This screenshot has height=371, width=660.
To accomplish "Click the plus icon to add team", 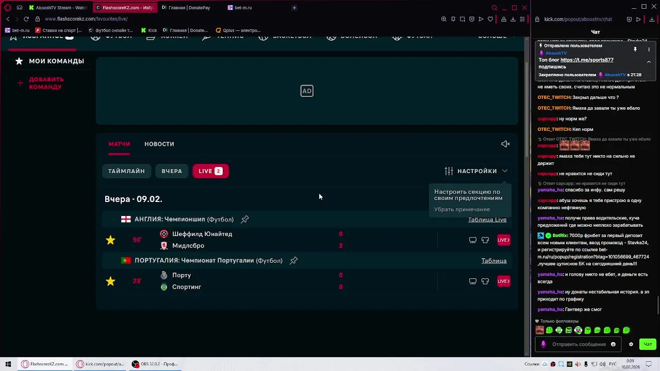I will pyautogui.click(x=20, y=83).
